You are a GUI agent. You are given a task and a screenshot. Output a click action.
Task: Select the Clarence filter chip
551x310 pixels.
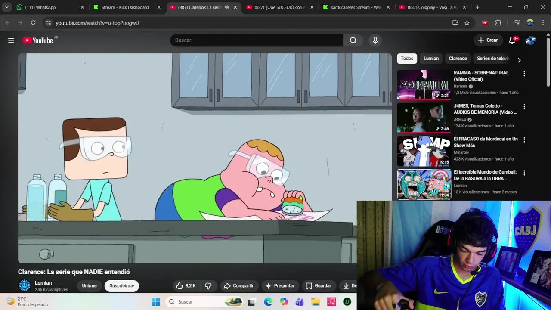click(458, 59)
